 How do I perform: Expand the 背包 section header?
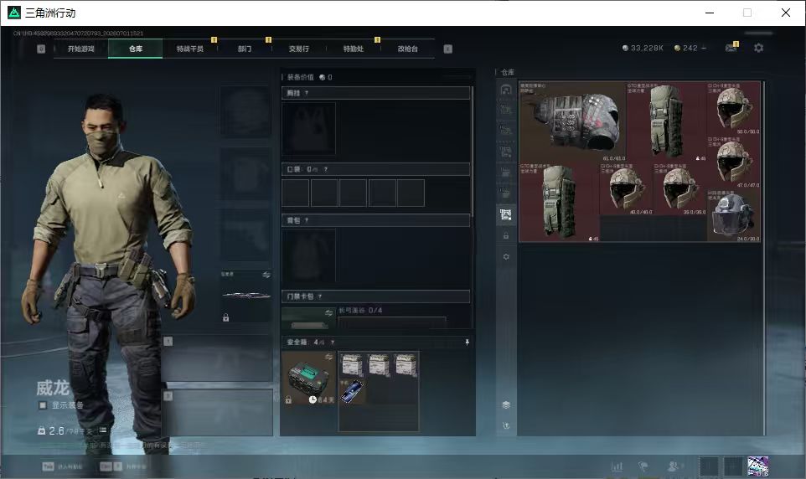tap(375, 220)
